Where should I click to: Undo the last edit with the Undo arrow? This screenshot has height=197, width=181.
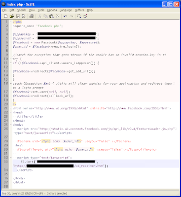(65, 16)
